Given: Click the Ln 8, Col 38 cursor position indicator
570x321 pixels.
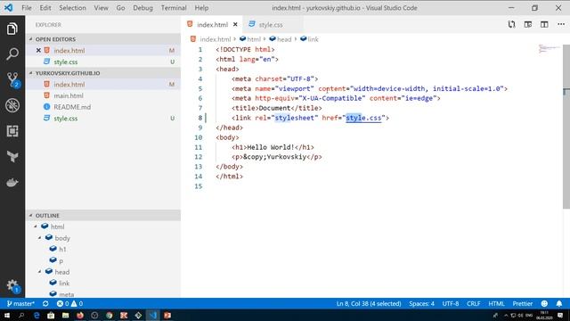Looking at the screenshot, I should pyautogui.click(x=369, y=303).
